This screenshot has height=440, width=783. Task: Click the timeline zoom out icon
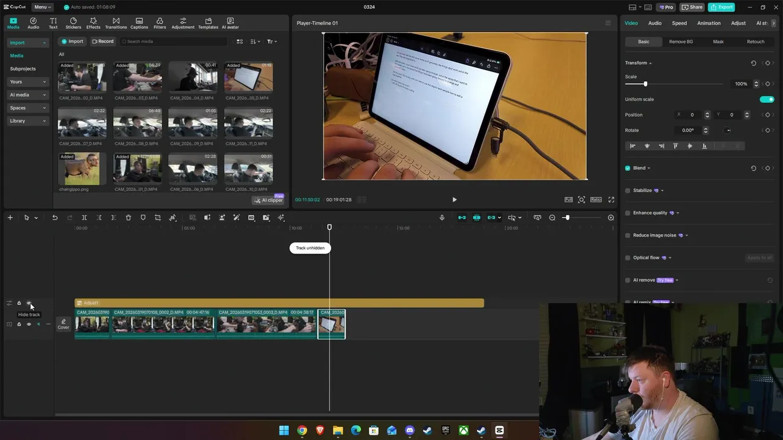click(x=552, y=218)
